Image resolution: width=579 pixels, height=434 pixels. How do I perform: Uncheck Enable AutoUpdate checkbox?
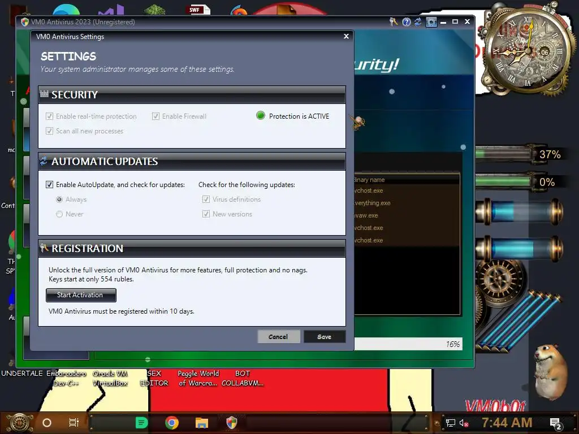coord(50,185)
